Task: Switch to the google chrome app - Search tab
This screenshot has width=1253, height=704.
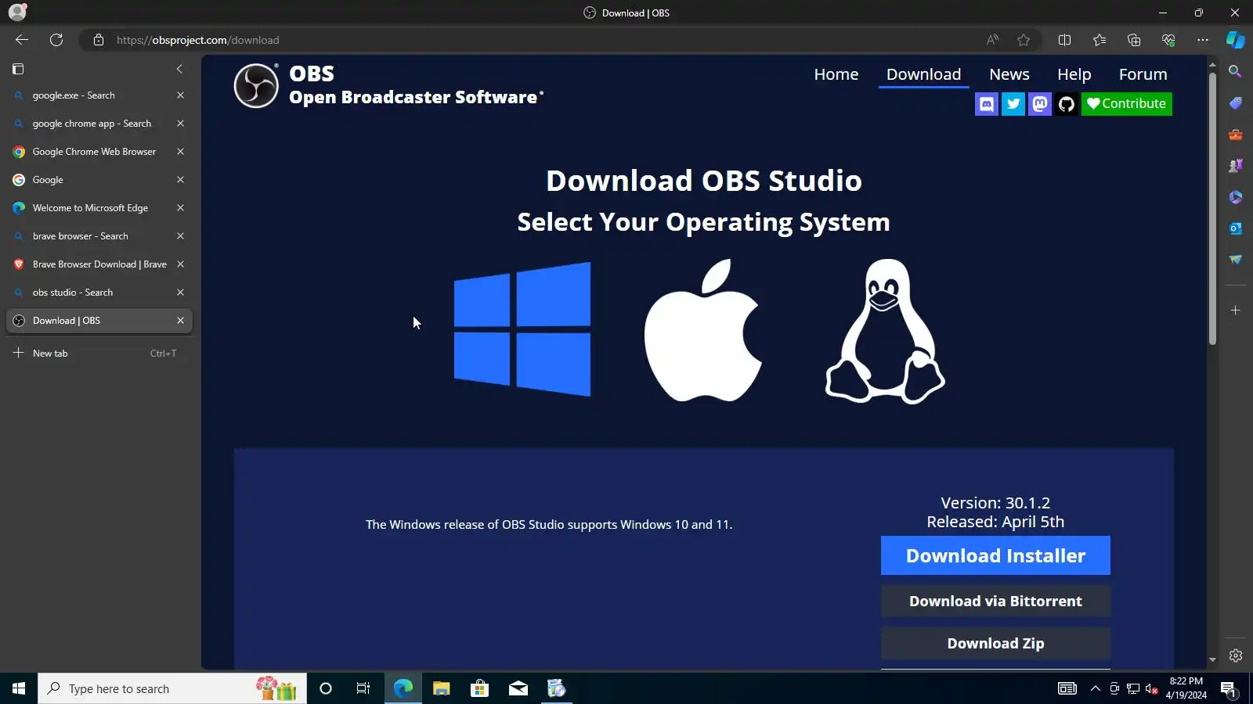Action: (x=99, y=124)
